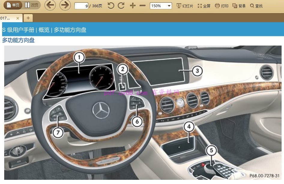Open a new tab with the plus button

[x=28, y=18]
